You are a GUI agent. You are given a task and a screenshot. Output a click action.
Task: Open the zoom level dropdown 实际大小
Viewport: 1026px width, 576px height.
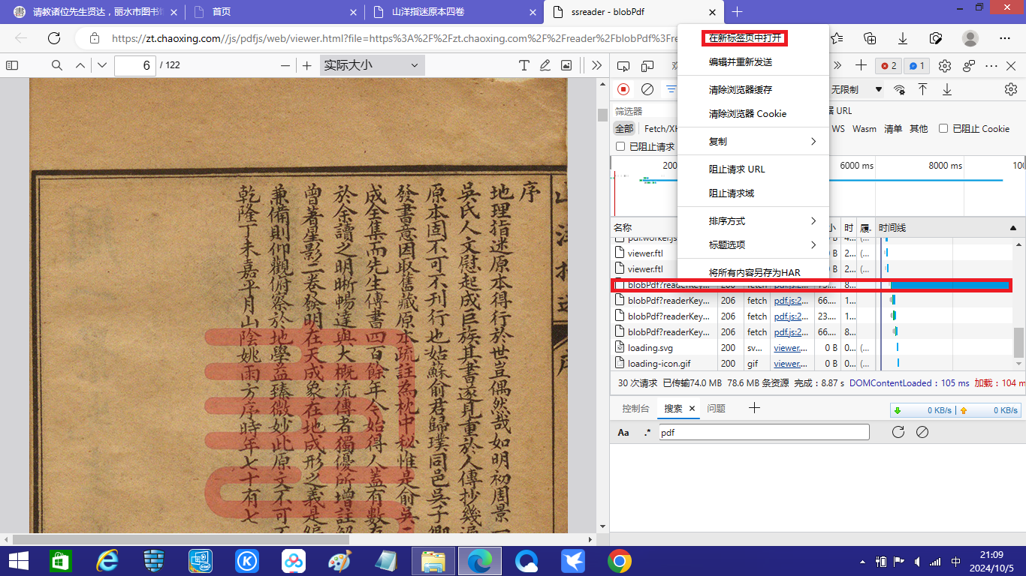pyautogui.click(x=372, y=65)
